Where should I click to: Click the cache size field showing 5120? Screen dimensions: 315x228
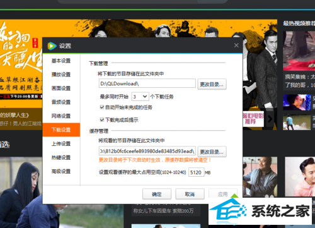click(197, 172)
